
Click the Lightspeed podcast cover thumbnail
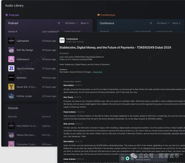click(11, 41)
